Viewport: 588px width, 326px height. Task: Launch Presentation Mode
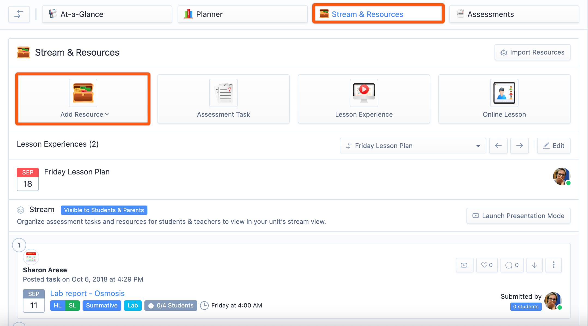tap(518, 216)
